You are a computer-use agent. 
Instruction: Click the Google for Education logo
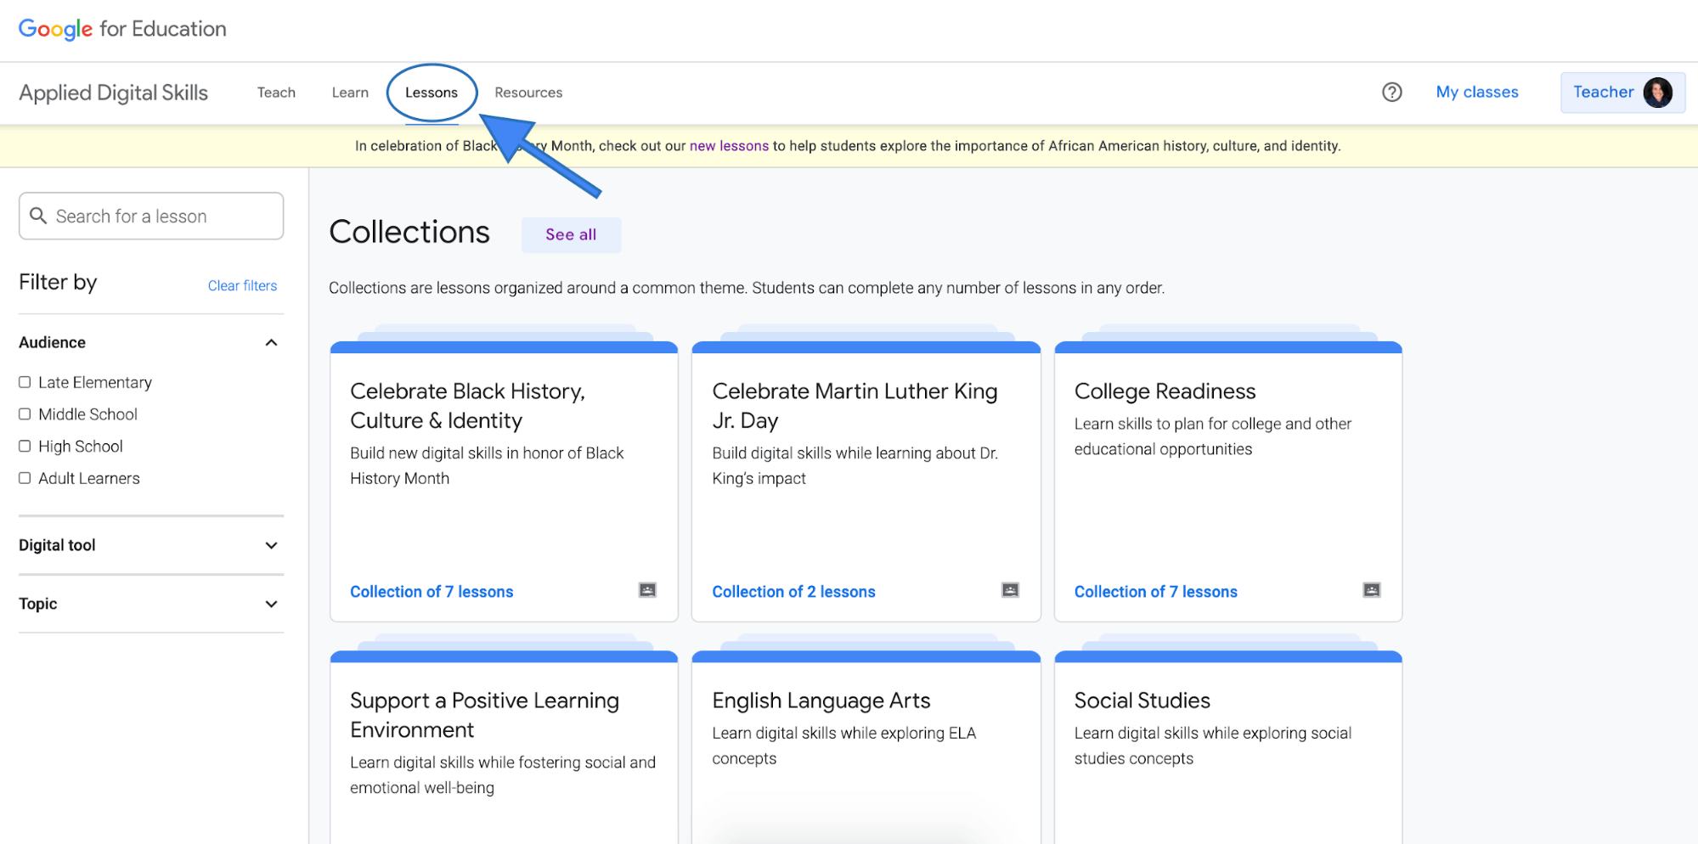point(122,29)
